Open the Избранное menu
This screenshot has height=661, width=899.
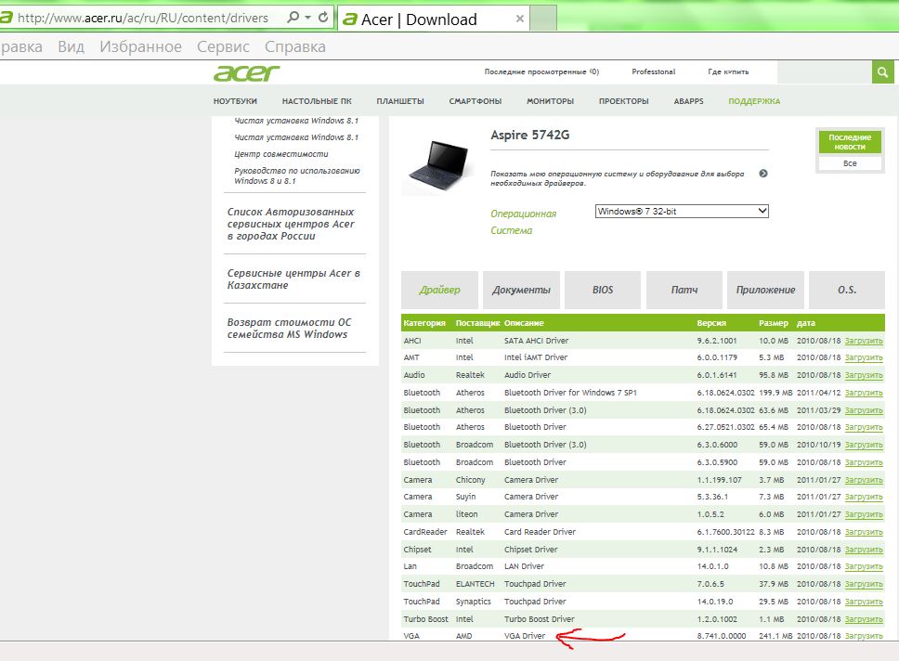coord(140,46)
